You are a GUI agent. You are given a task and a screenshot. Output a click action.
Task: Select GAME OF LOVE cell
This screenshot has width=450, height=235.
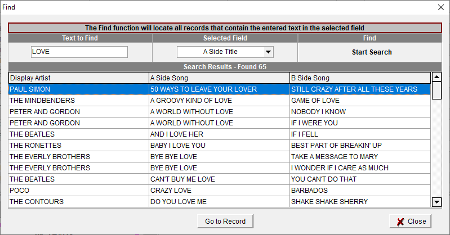click(360, 100)
